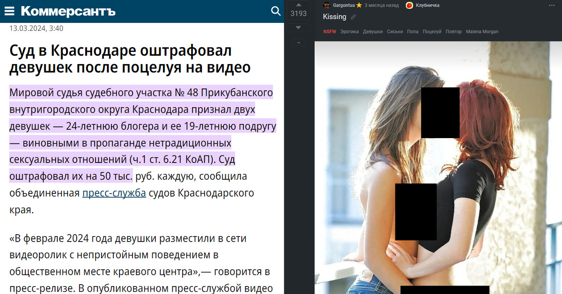Copy post link via chain icon
This screenshot has width=562, height=294.
(354, 17)
